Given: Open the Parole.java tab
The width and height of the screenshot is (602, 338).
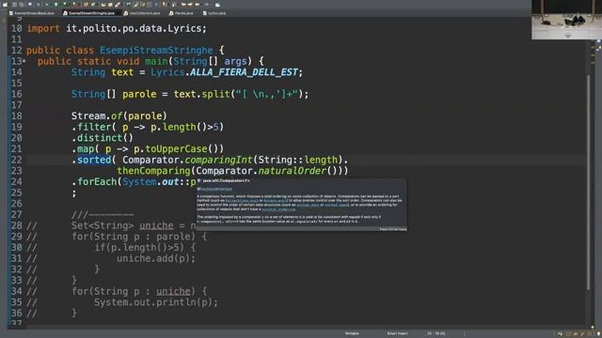Looking at the screenshot, I should pos(182,13).
